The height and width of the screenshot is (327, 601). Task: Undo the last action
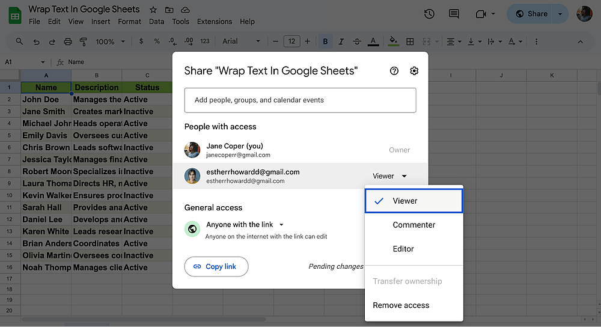[x=36, y=42]
